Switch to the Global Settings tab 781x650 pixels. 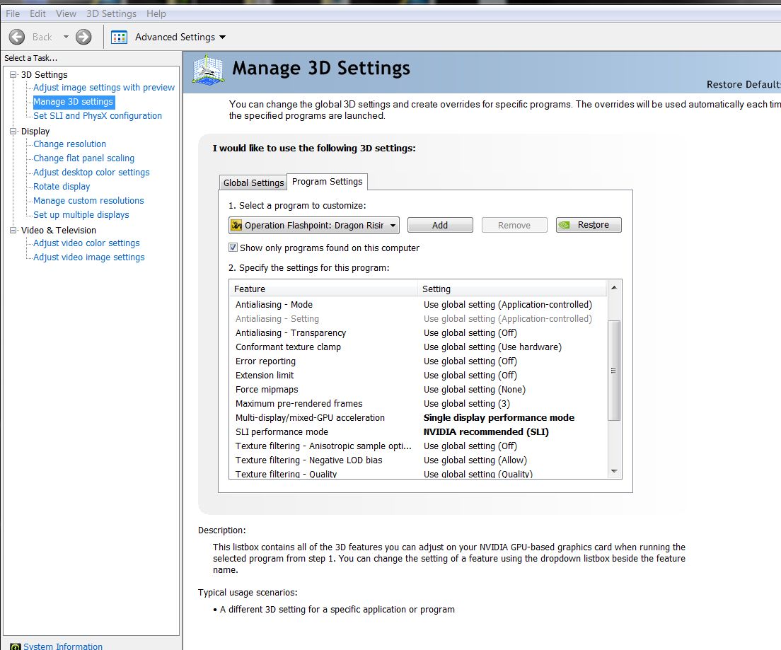[x=253, y=182]
